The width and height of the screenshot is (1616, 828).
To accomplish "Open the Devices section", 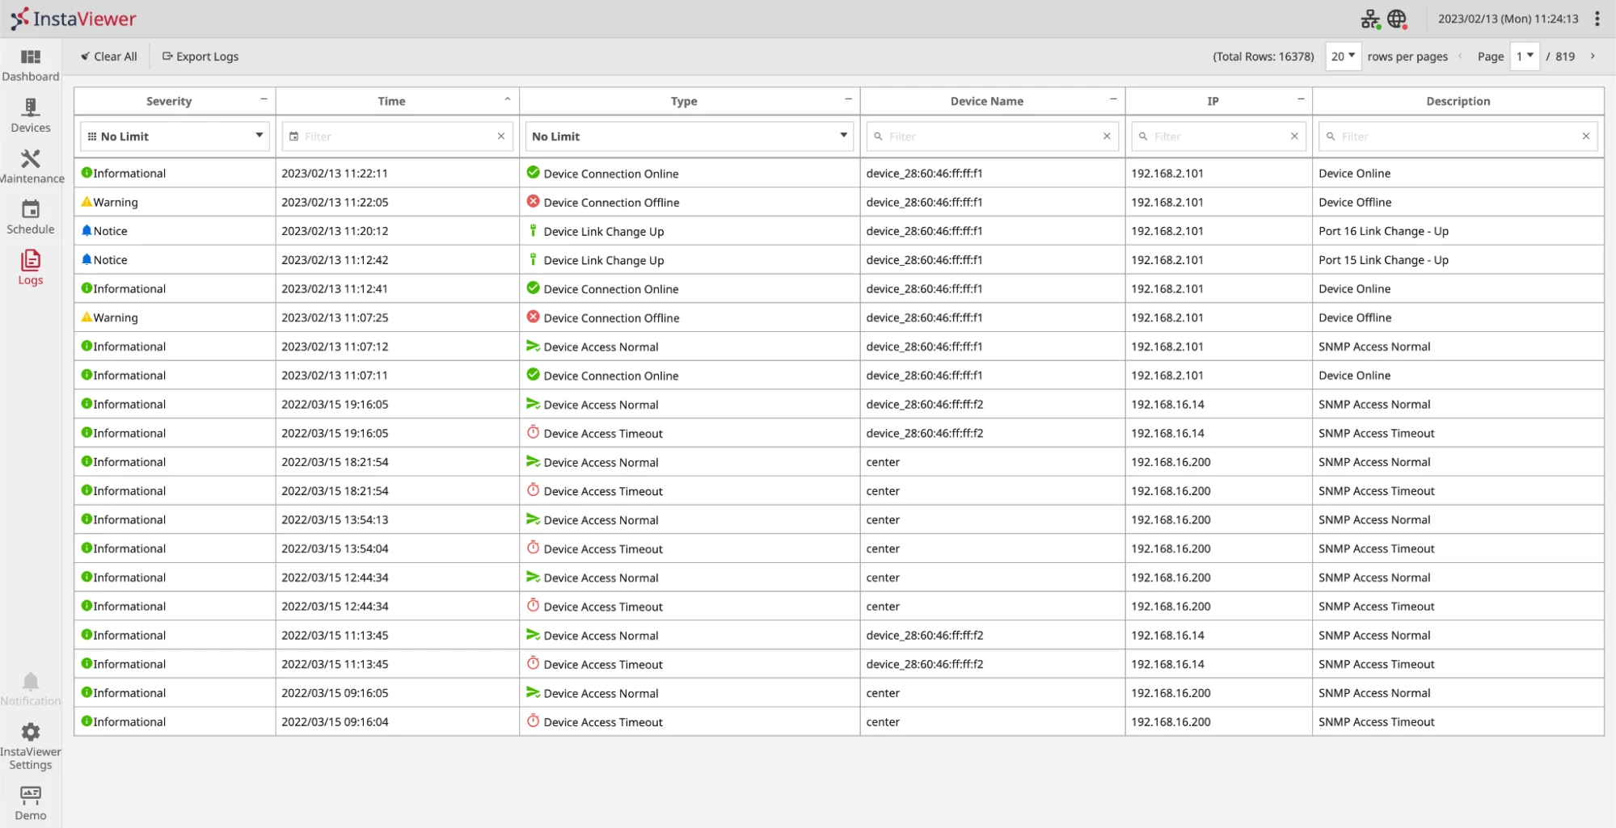I will [x=31, y=116].
